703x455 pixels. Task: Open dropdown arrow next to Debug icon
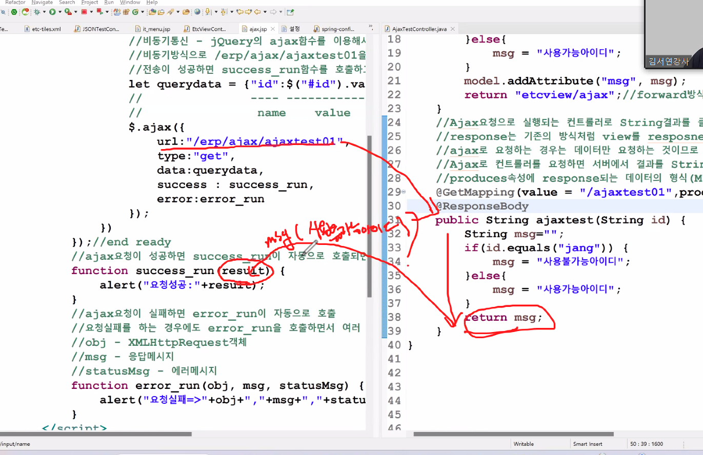tap(44, 11)
